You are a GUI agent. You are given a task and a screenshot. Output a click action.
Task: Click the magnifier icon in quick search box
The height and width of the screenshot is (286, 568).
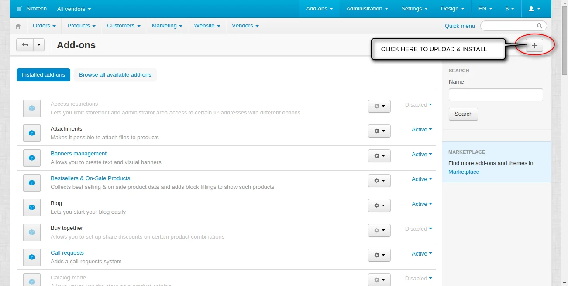[540, 26]
